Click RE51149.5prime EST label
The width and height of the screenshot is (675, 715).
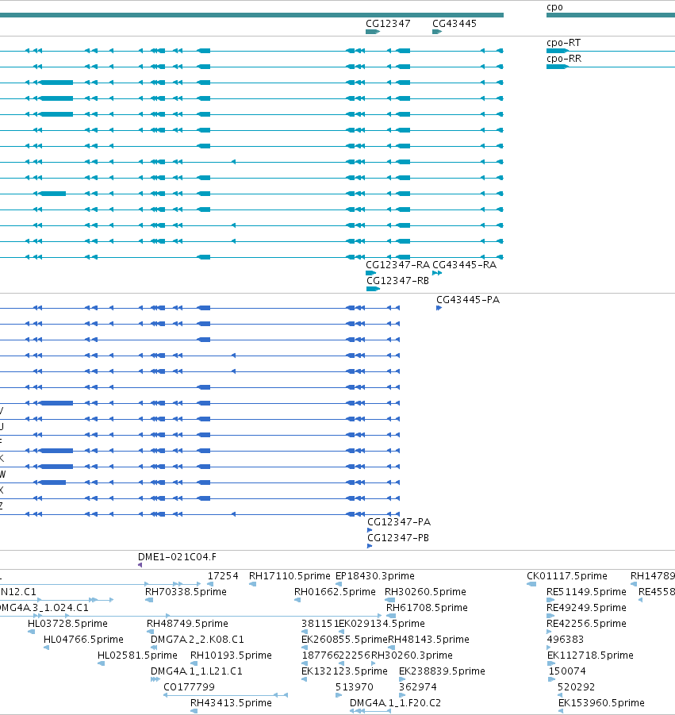pyautogui.click(x=586, y=592)
